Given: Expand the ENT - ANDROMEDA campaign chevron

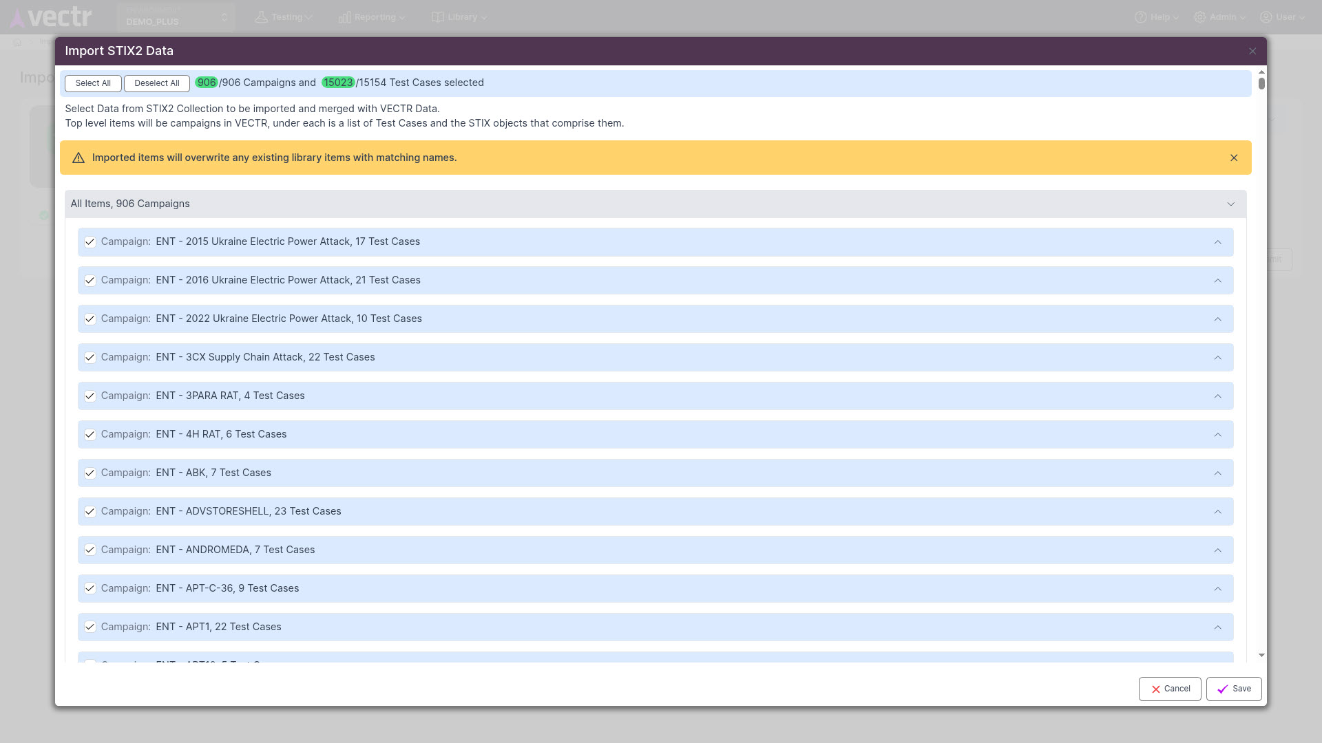Looking at the screenshot, I should [1217, 550].
